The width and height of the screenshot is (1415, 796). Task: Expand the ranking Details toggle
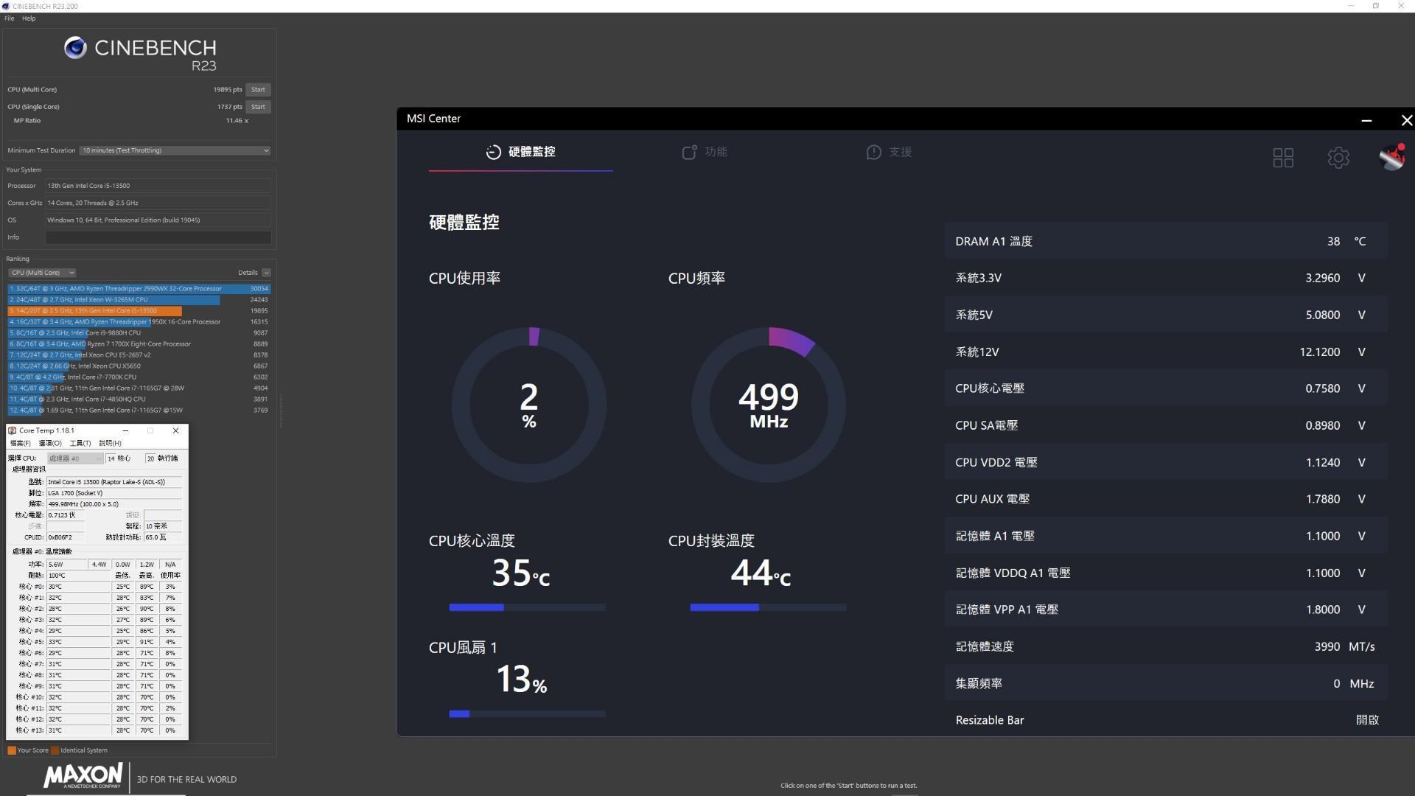point(266,273)
